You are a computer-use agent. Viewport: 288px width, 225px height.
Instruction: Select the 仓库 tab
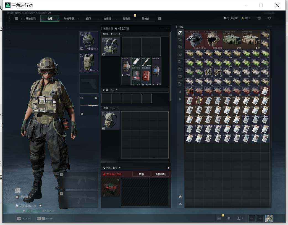(x=50, y=18)
